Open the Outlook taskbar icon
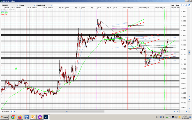This screenshot has height=120, width=192. (x=33, y=117)
